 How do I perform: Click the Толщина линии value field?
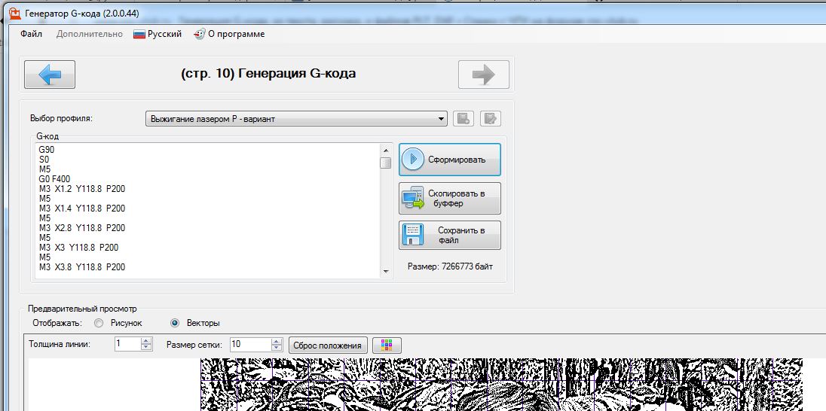tap(127, 344)
